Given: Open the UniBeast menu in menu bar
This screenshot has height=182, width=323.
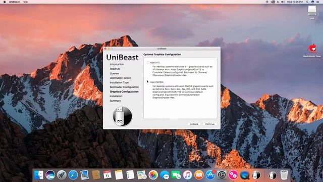Looking at the screenshot, I should [15, 2].
